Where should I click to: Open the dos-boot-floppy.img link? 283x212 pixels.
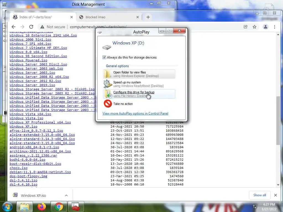point(28,176)
